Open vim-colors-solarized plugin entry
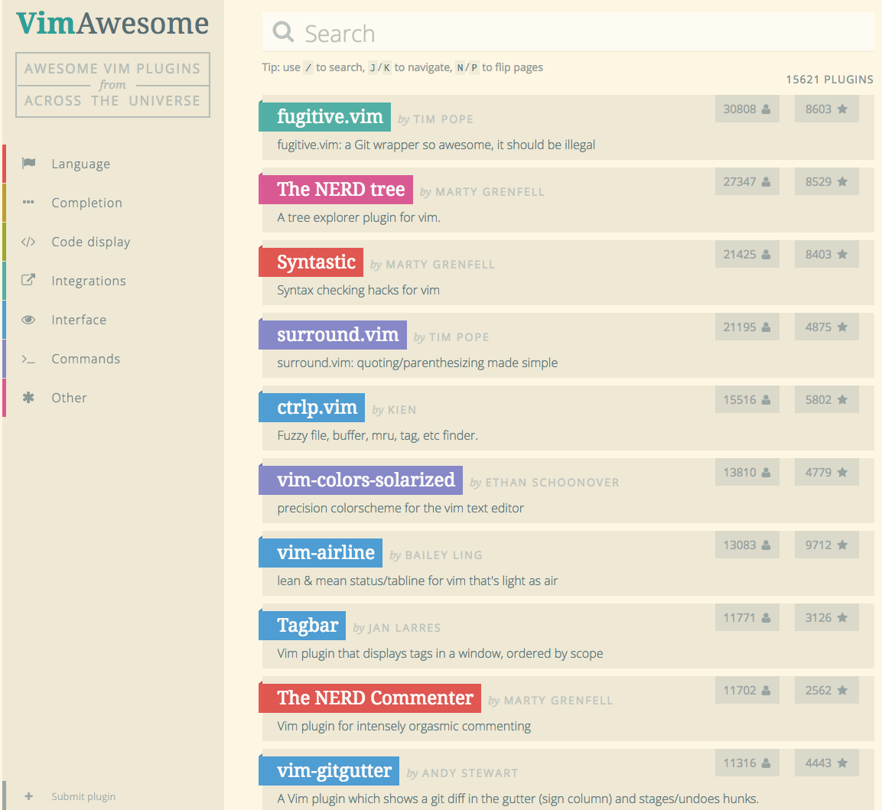 366,480
